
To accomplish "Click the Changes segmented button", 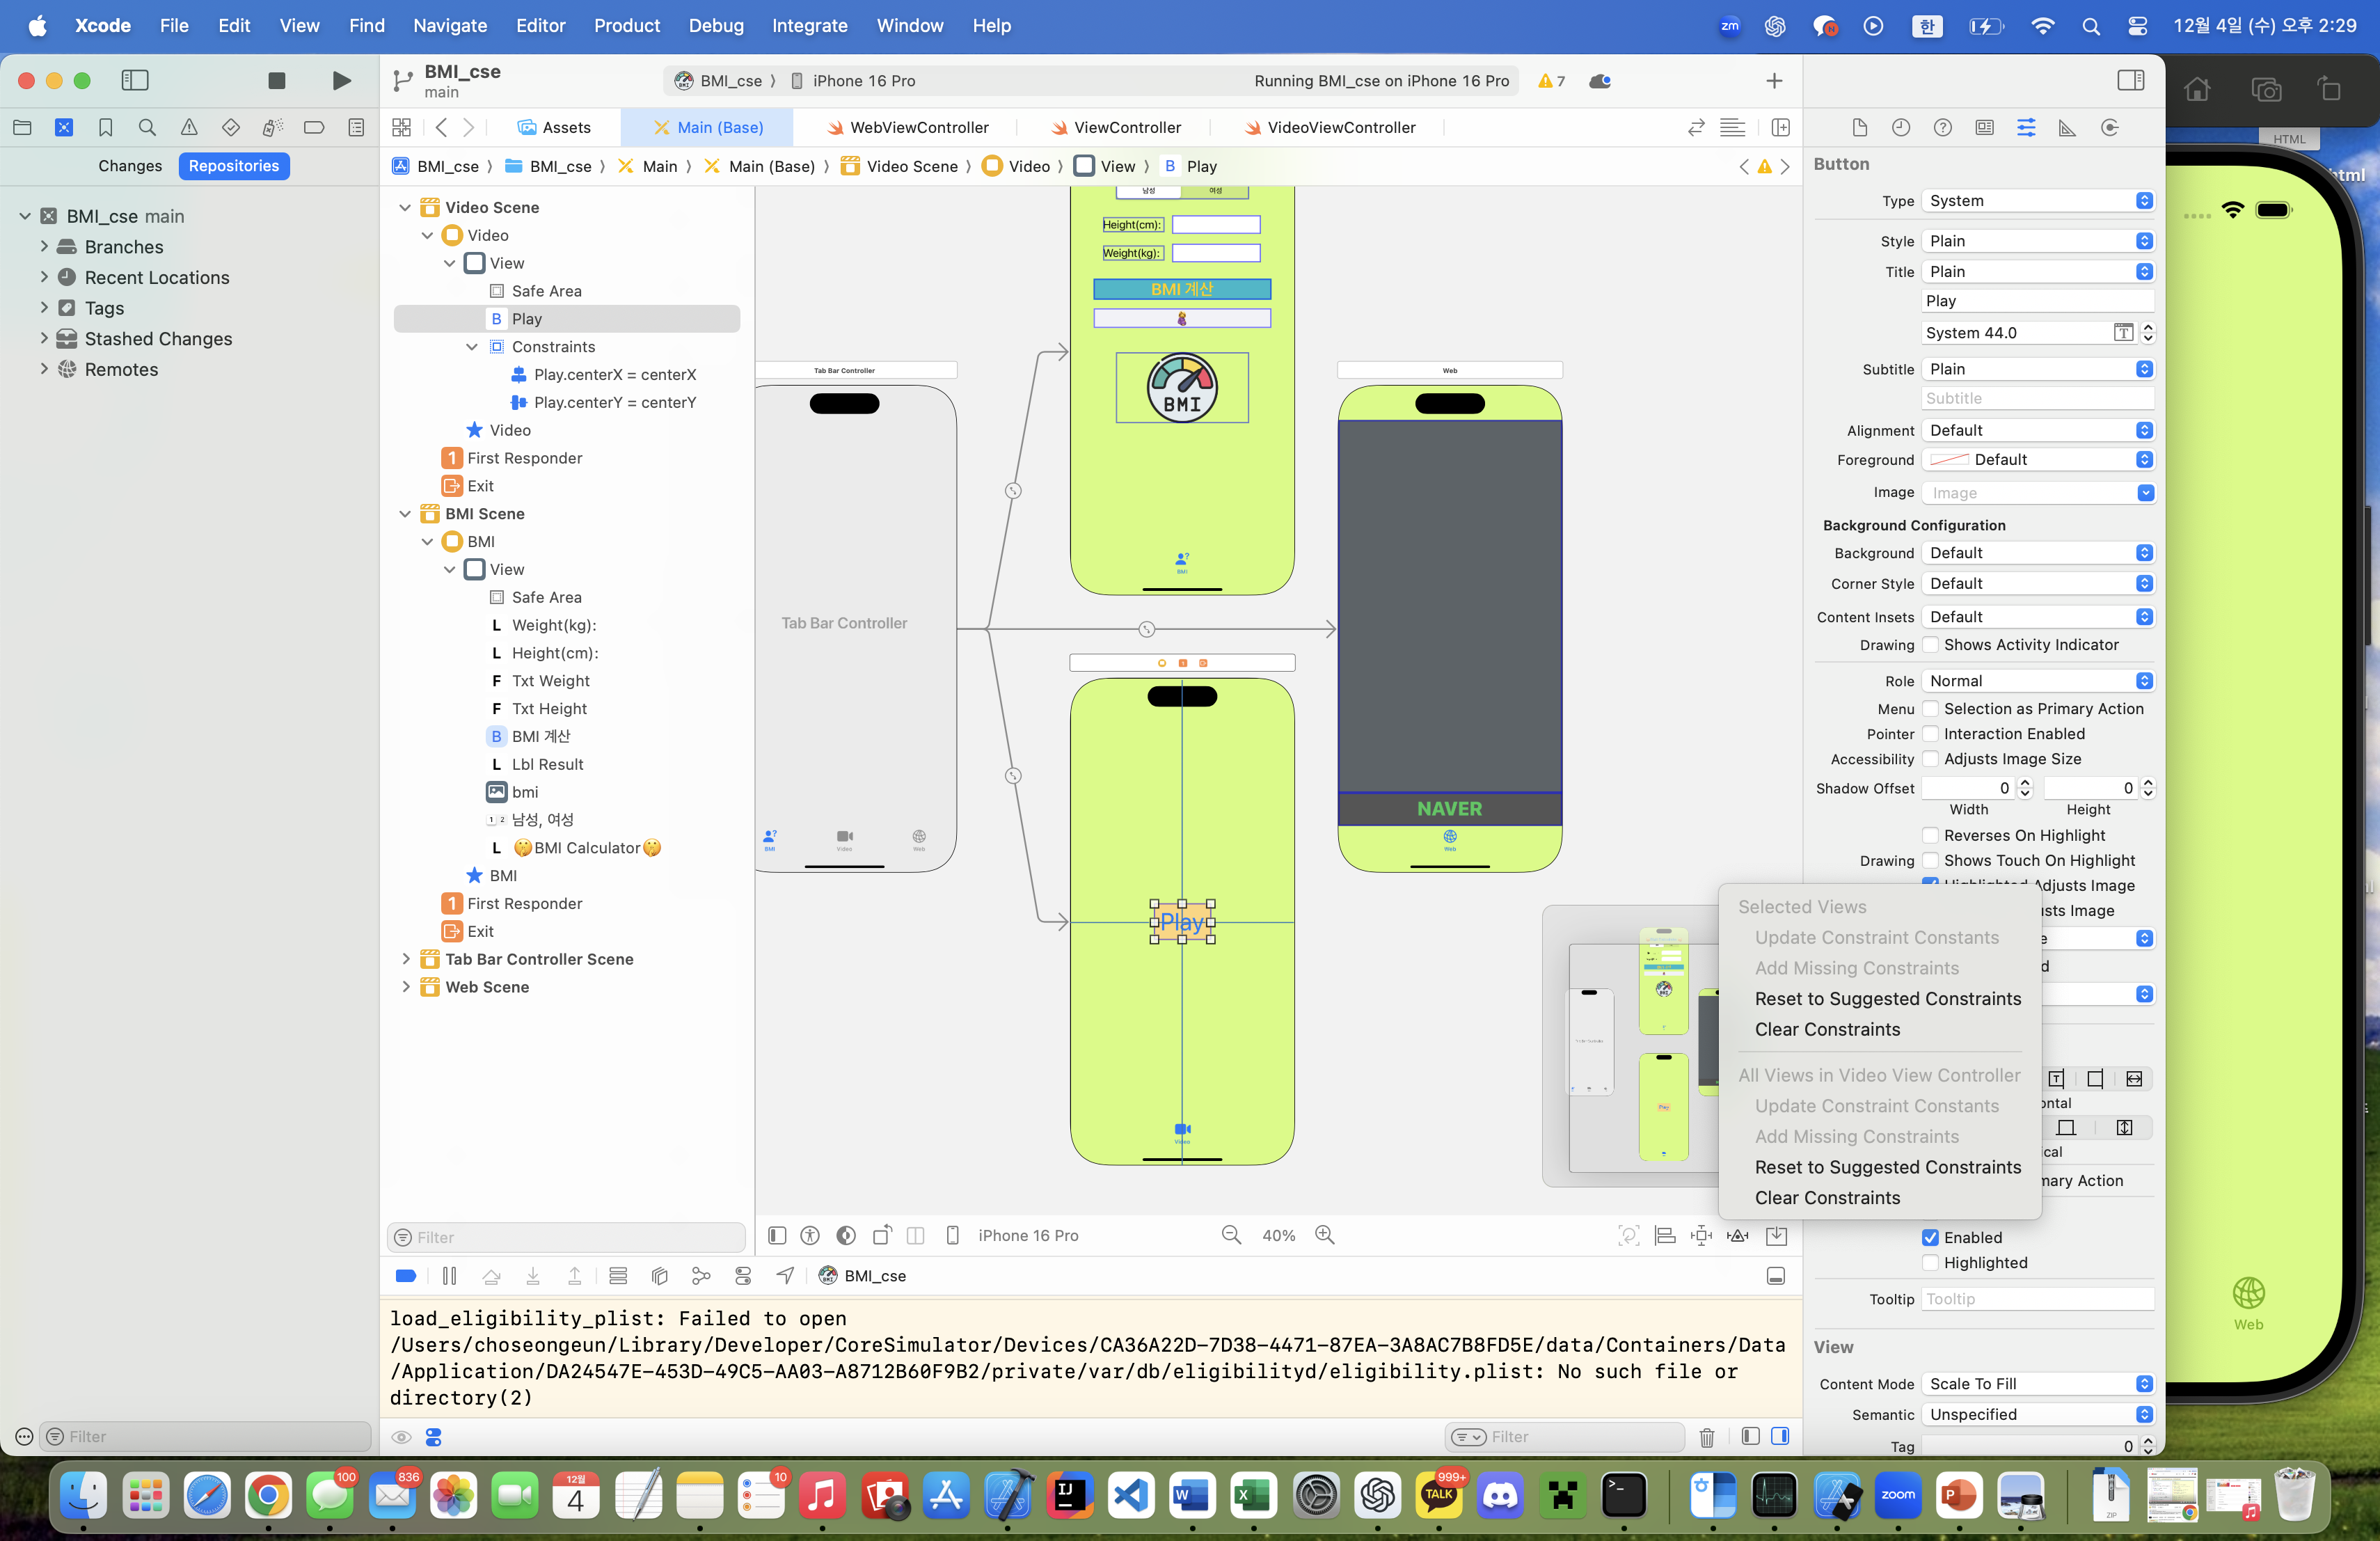I will 130,166.
